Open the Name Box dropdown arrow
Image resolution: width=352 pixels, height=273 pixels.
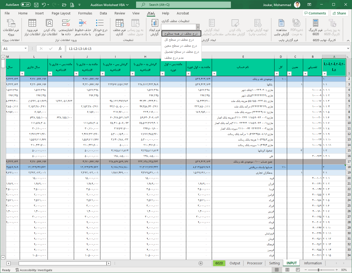(25, 49)
